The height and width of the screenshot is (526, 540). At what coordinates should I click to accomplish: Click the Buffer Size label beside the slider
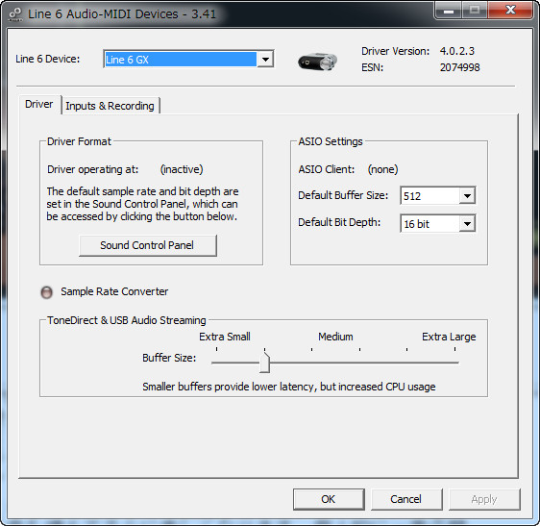169,358
